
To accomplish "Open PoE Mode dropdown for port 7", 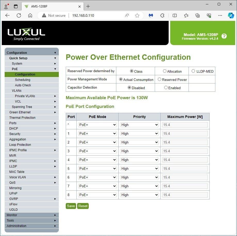I will coord(97,186).
